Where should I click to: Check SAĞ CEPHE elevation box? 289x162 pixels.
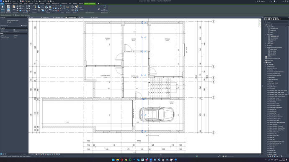pos(269,51)
